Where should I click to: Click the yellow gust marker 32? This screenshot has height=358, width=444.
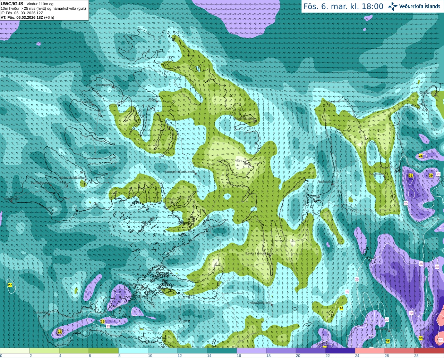click(x=388, y=341)
